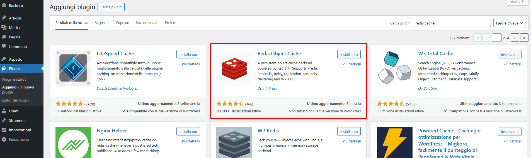This screenshot has height=158, width=531.
Task: Click W3 Total Cache star rating
Action: [x=391, y=104]
